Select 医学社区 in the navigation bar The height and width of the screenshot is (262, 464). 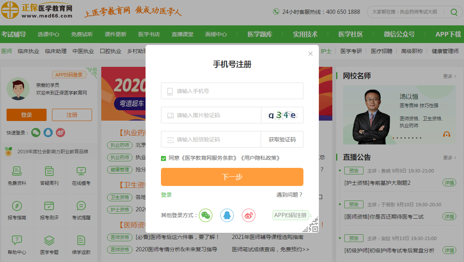point(350,34)
